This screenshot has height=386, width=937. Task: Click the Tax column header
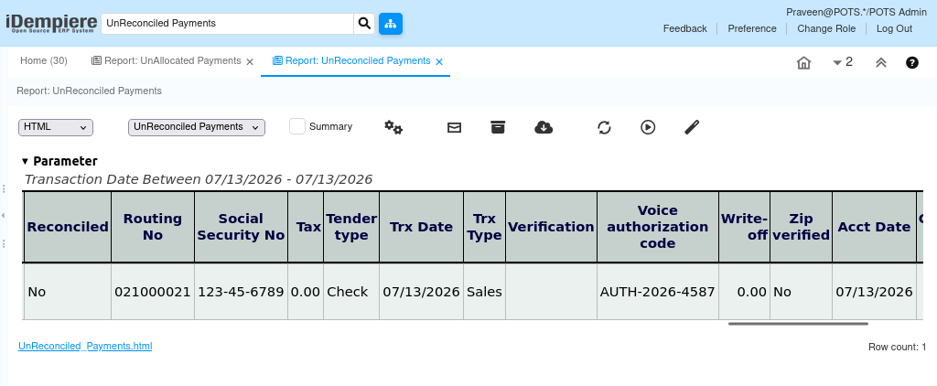[x=306, y=227]
